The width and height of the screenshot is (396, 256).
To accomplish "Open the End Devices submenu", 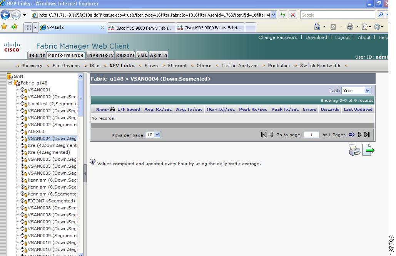I will click(x=66, y=66).
